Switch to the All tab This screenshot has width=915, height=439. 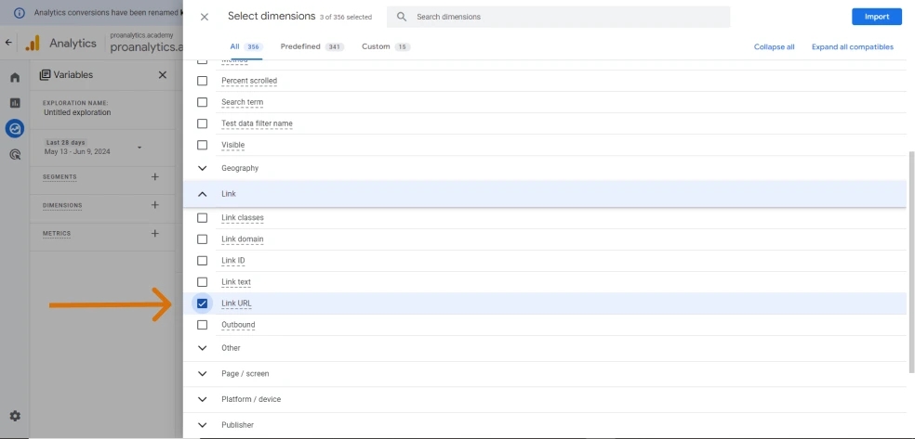click(x=245, y=46)
